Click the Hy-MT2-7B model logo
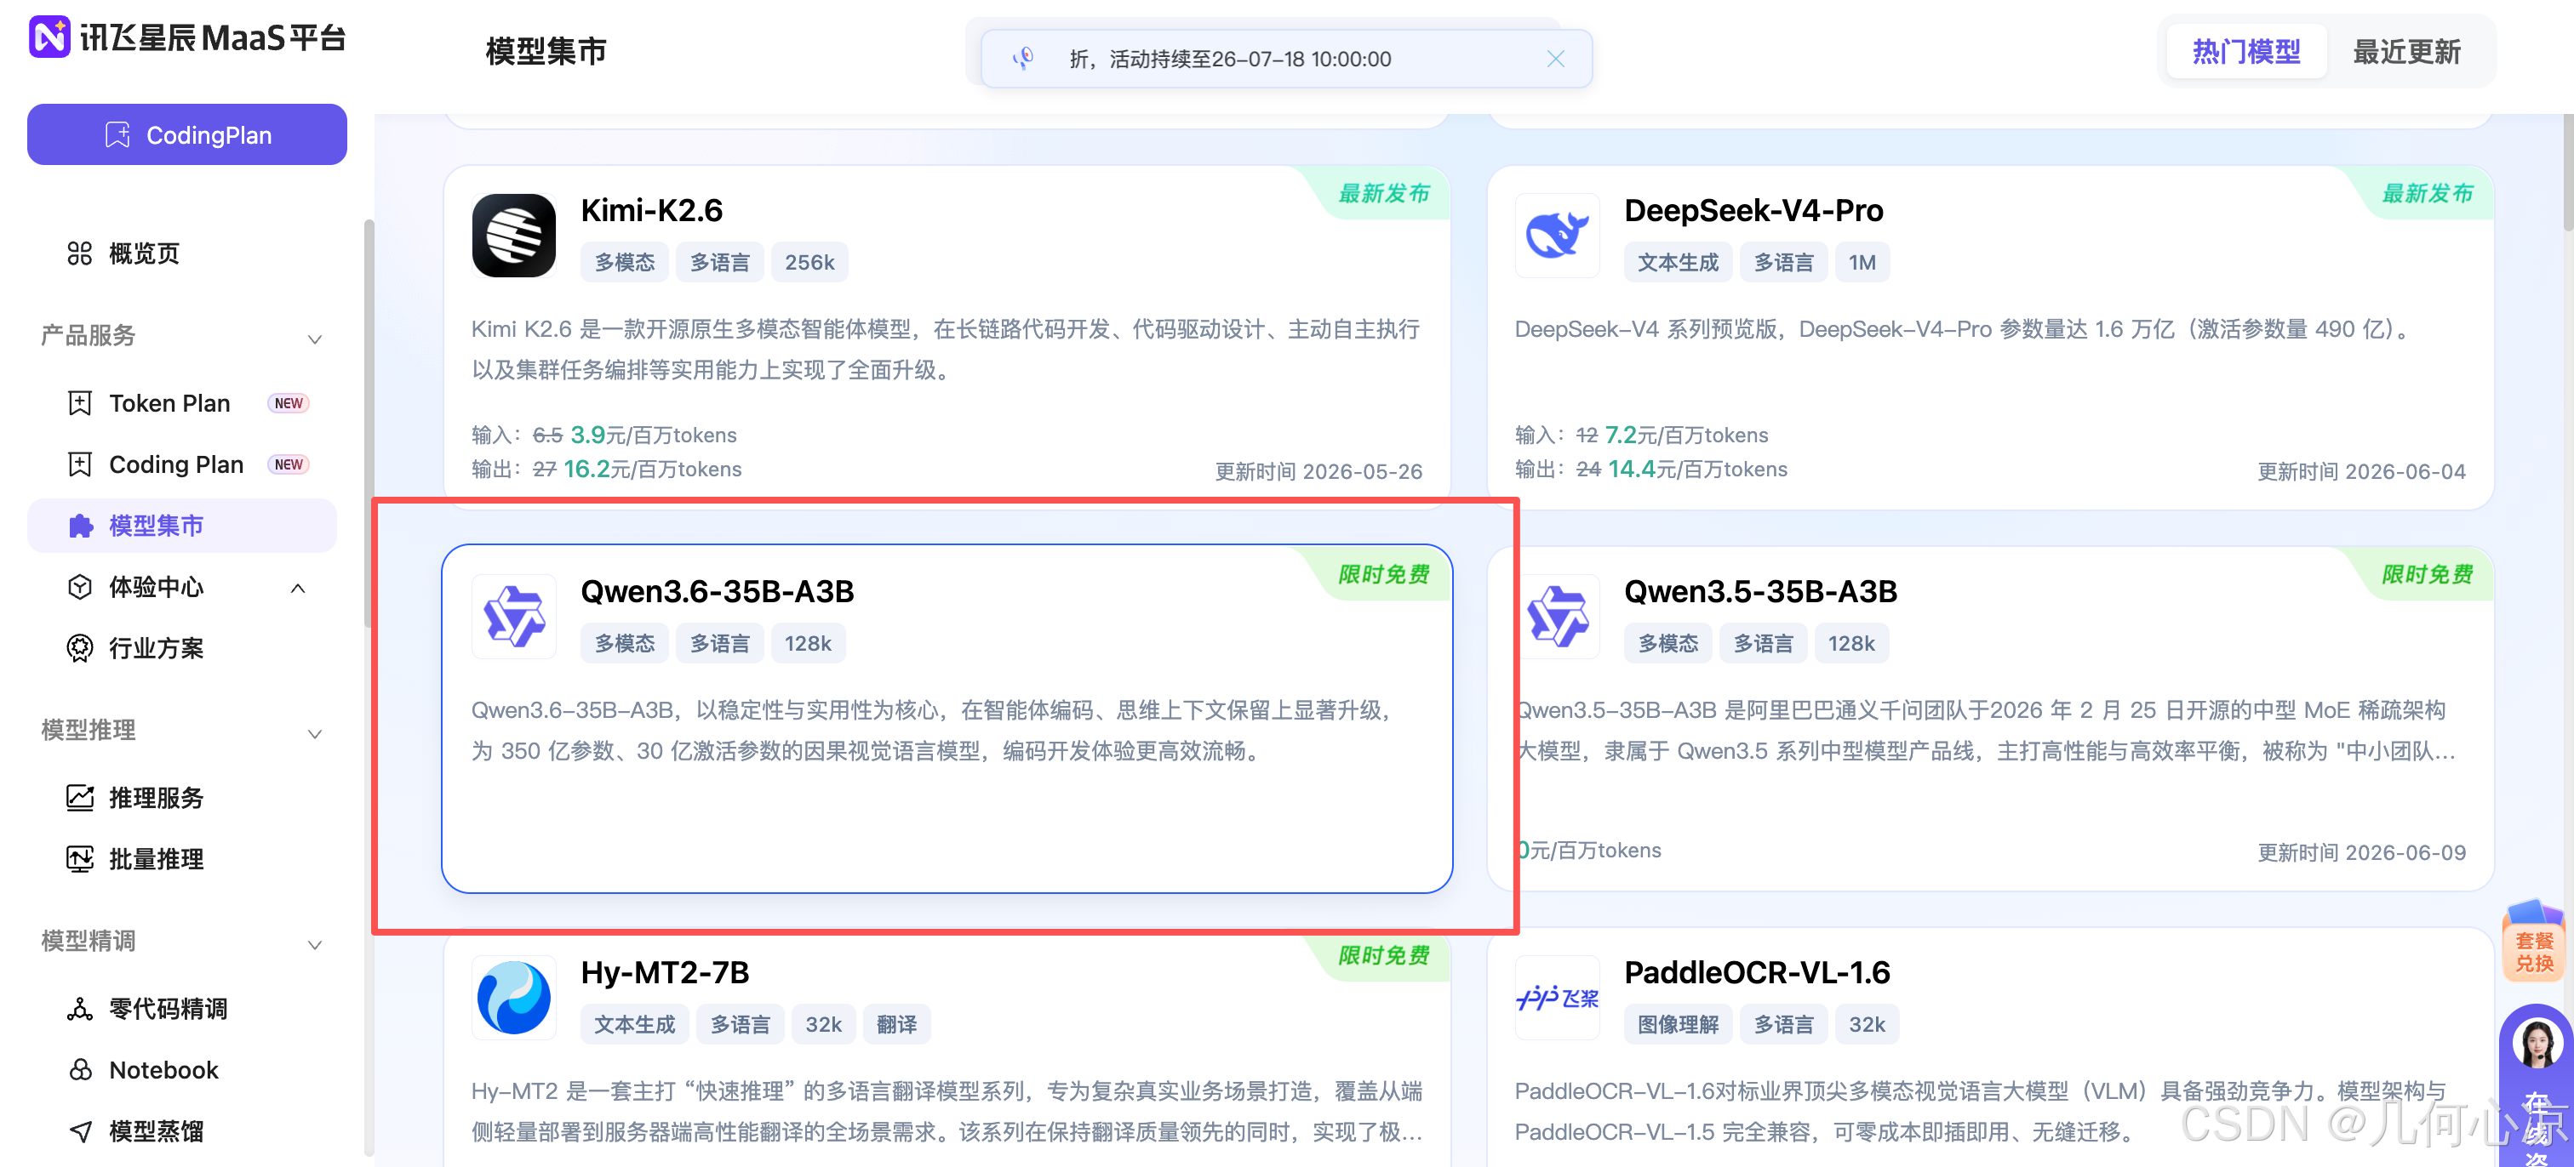The image size is (2574, 1167). [513, 997]
